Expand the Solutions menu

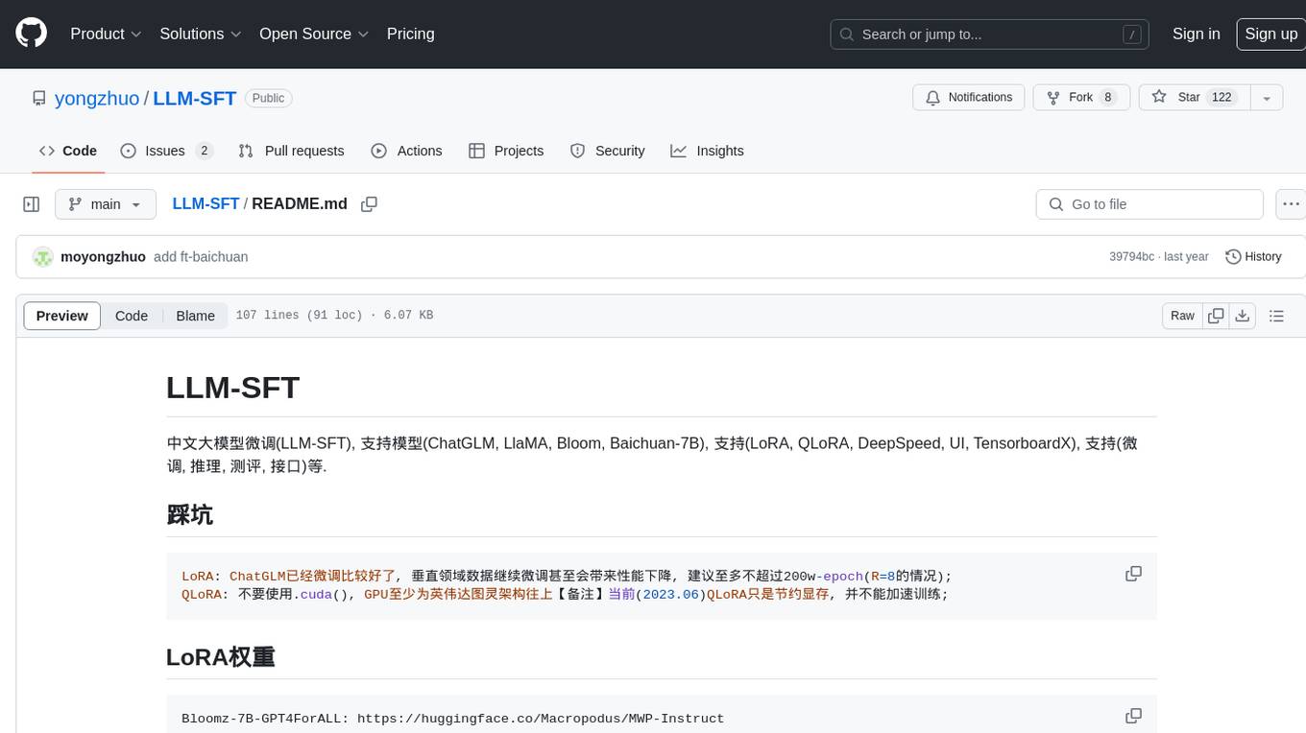point(201,34)
